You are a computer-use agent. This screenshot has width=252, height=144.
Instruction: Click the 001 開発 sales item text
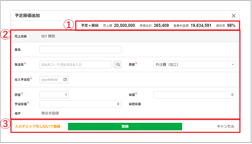pos(48,36)
